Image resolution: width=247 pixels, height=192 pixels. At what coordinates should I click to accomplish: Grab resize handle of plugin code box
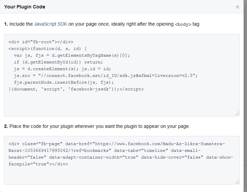[x=237, y=182]
